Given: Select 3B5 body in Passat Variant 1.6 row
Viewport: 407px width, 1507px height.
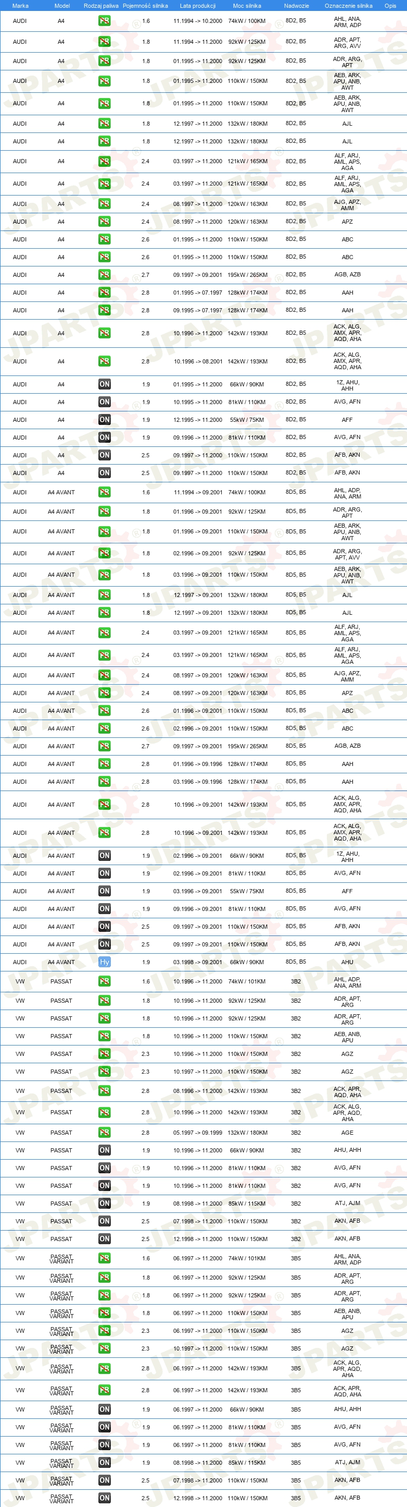Looking at the screenshot, I should point(296,1258).
